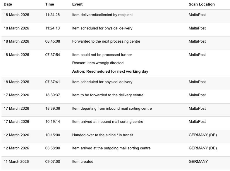Click the 11 March 2026 date cell
The height and width of the screenshot is (171, 230).
pyautogui.click(x=16, y=162)
